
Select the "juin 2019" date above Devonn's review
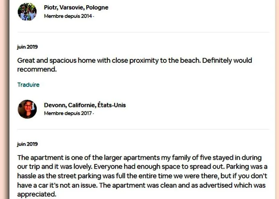tap(28, 144)
